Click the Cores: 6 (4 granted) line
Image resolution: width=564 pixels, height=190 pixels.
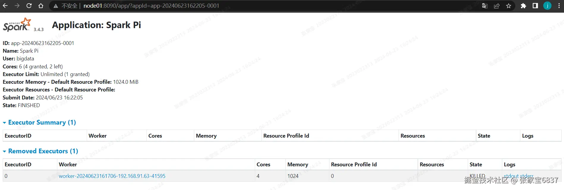[33, 67]
